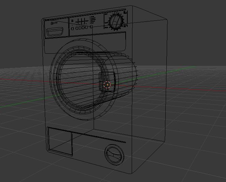Select the detergent drawer handle recess
The image size is (226, 182).
[55, 32]
